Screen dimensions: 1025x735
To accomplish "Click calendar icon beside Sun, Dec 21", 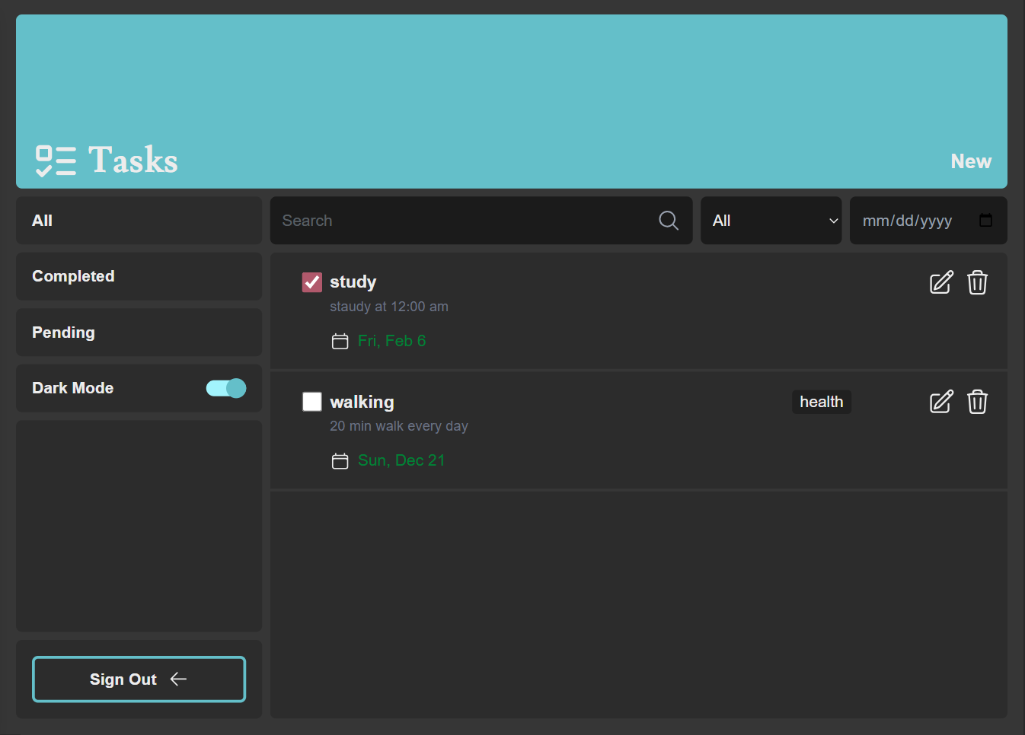I will click(340, 461).
